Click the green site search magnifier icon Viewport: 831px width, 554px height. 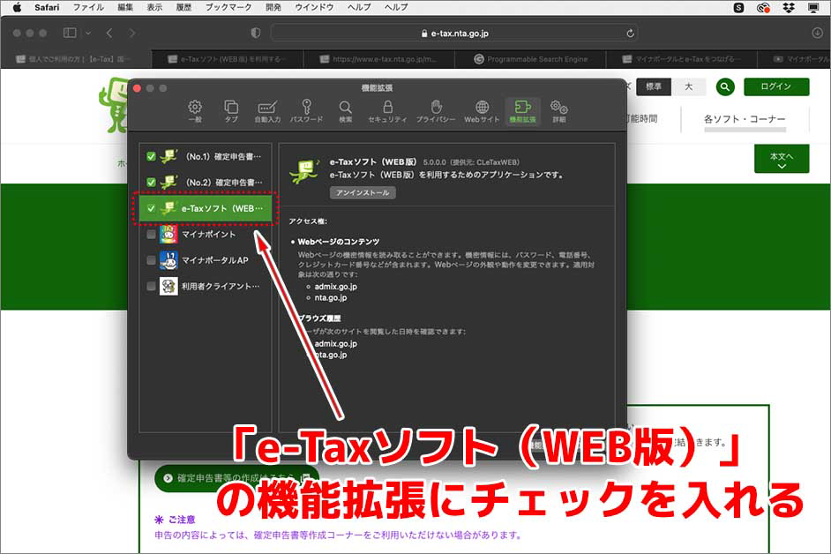click(723, 87)
